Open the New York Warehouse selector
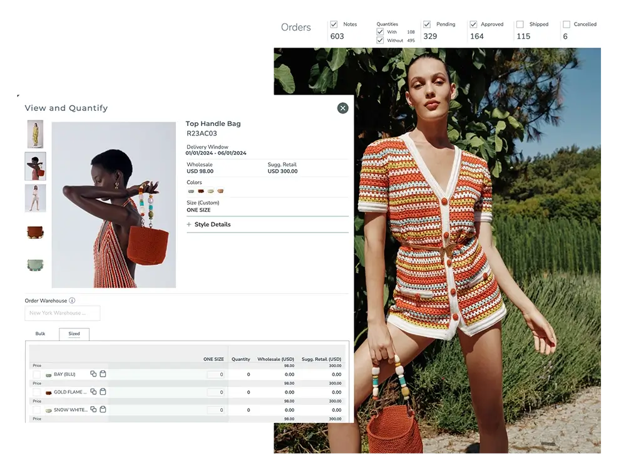626x470 pixels. pos(62,313)
